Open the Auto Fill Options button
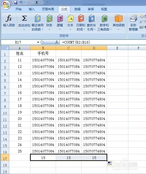The image size is (146, 174). click(109, 163)
